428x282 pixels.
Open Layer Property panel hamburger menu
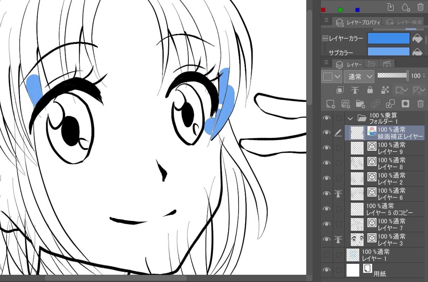pyautogui.click(x=326, y=20)
